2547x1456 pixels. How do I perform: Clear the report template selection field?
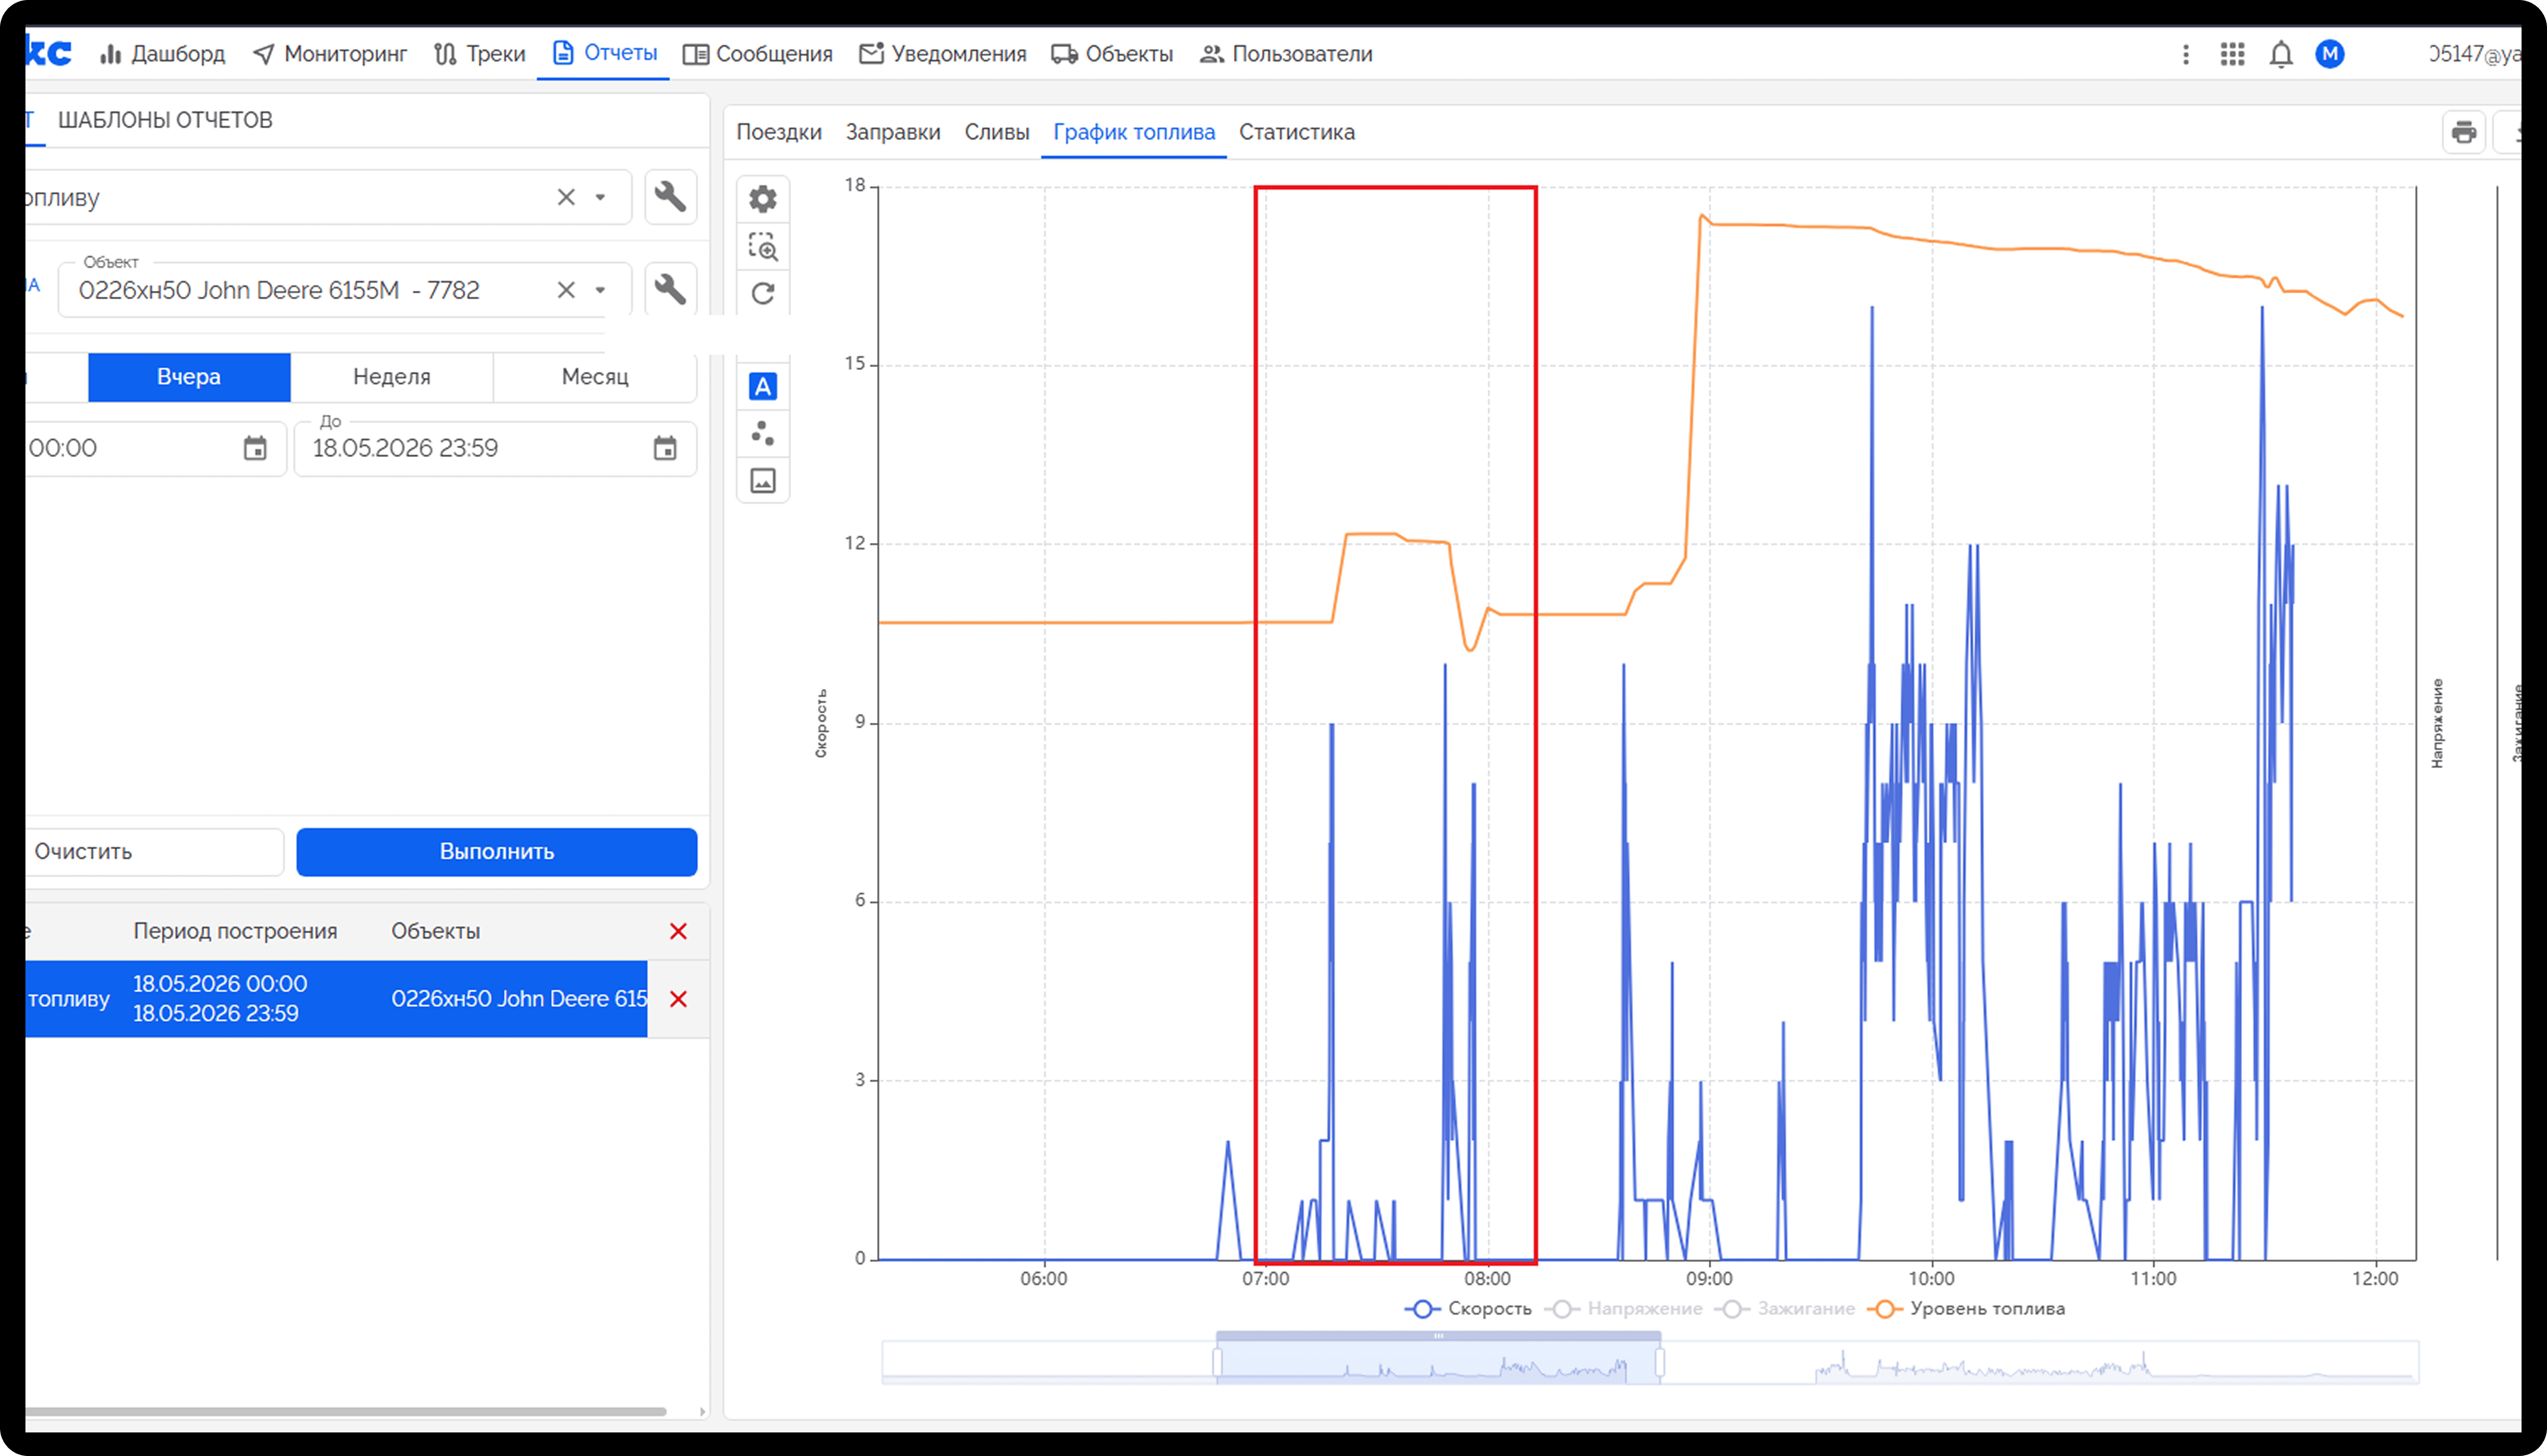pyautogui.click(x=566, y=197)
